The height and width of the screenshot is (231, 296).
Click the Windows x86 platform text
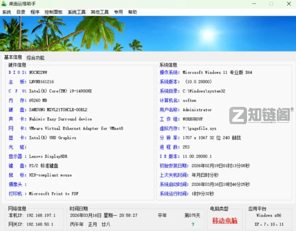(x=268, y=215)
